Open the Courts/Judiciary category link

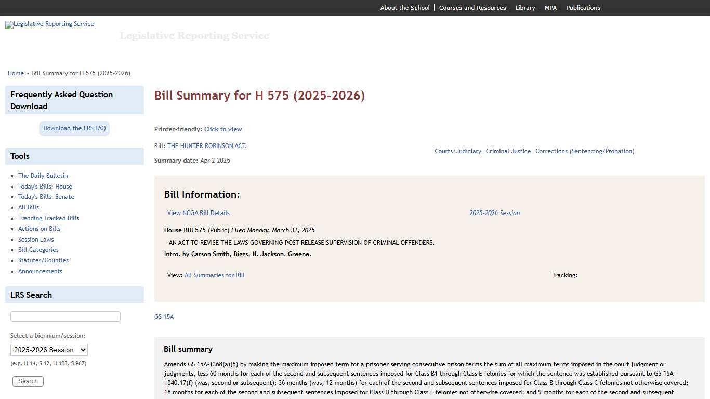(x=458, y=151)
